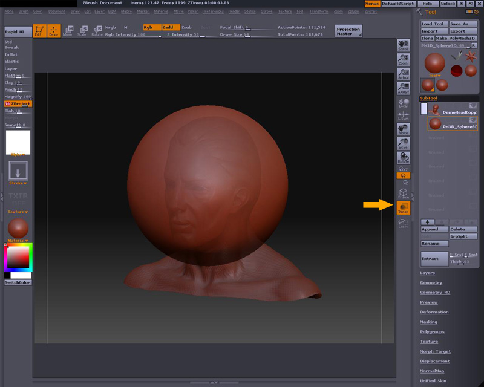Toggle the Zadd sculpt mode
Image resolution: width=484 pixels, height=387 pixels.
pyautogui.click(x=171, y=27)
